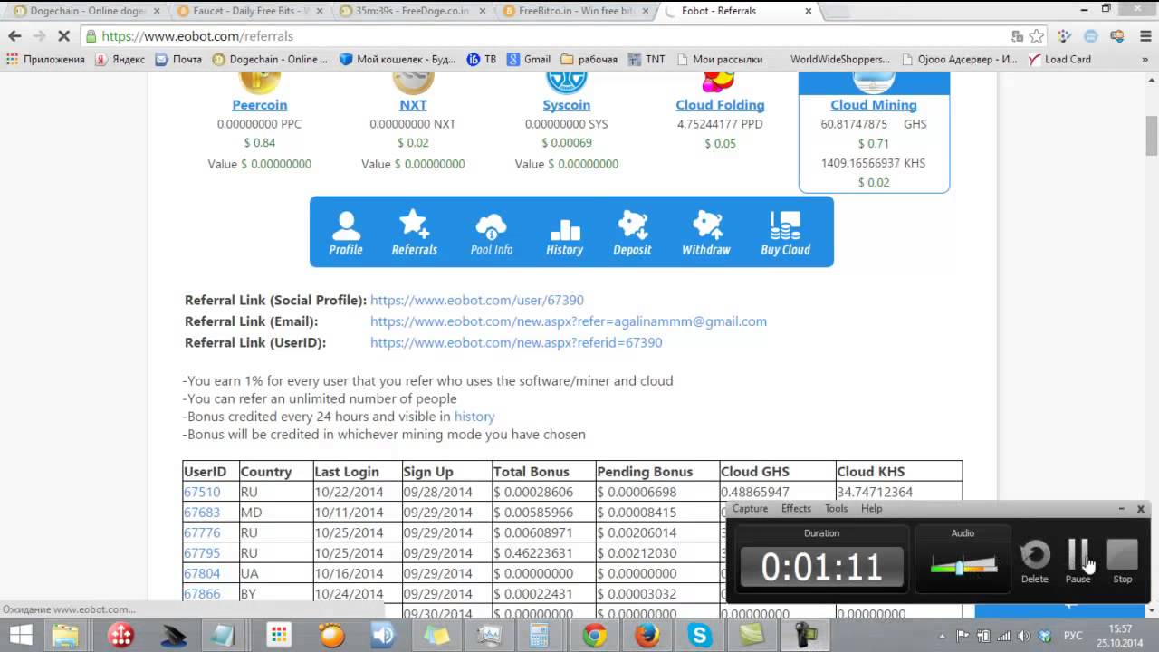The height and width of the screenshot is (652, 1159).
Task: Click the Cloud Folding link
Action: 720,105
